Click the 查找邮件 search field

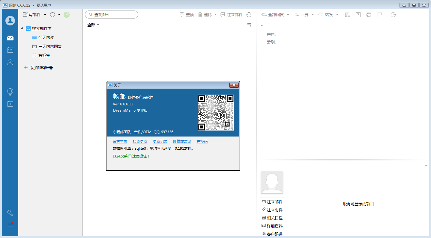coord(114,15)
